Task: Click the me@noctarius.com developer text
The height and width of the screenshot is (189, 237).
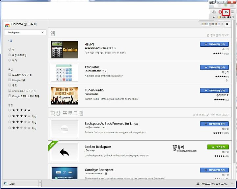Action: pos(95,128)
